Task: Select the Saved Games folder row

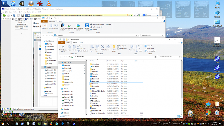Action: (x=116, y=101)
